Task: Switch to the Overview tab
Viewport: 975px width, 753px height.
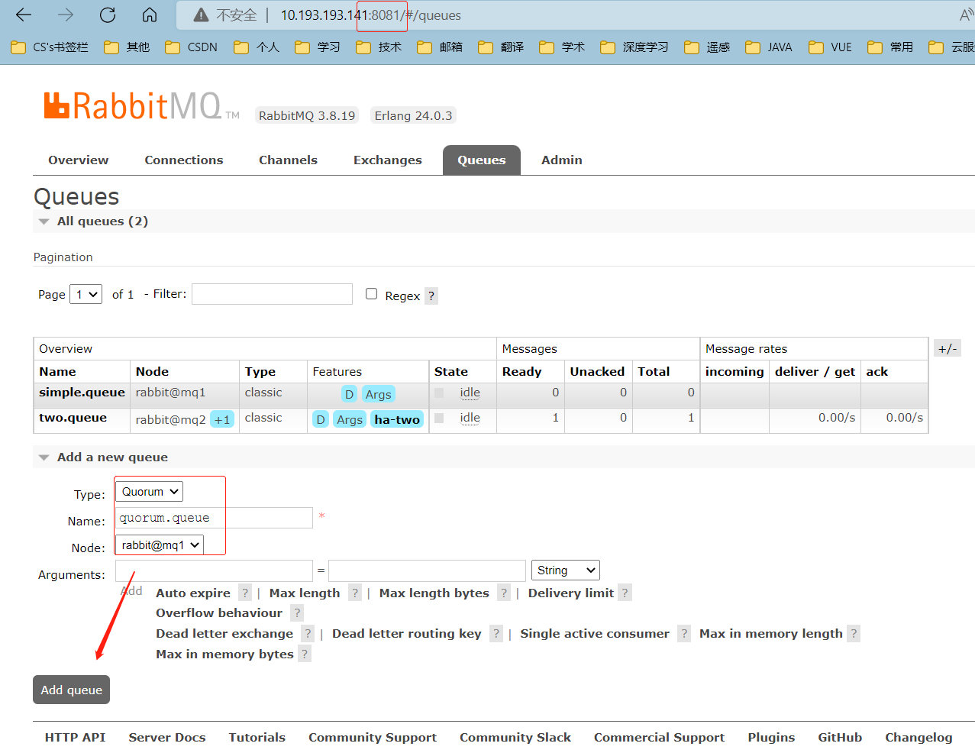Action: point(78,160)
